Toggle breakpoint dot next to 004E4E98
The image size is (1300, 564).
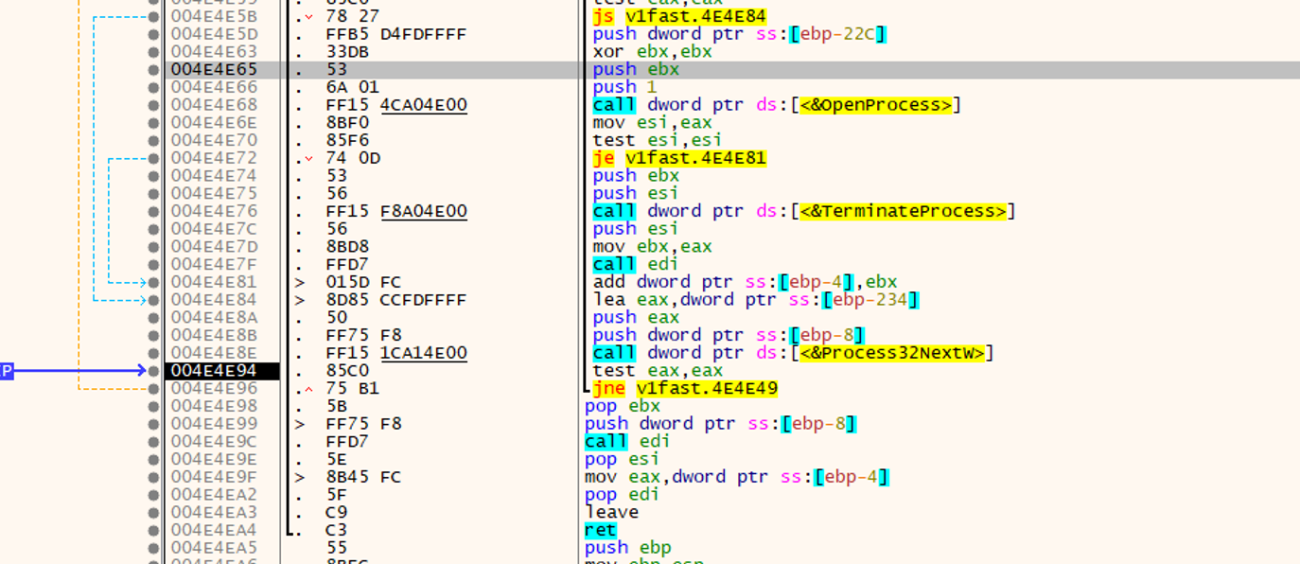click(151, 406)
